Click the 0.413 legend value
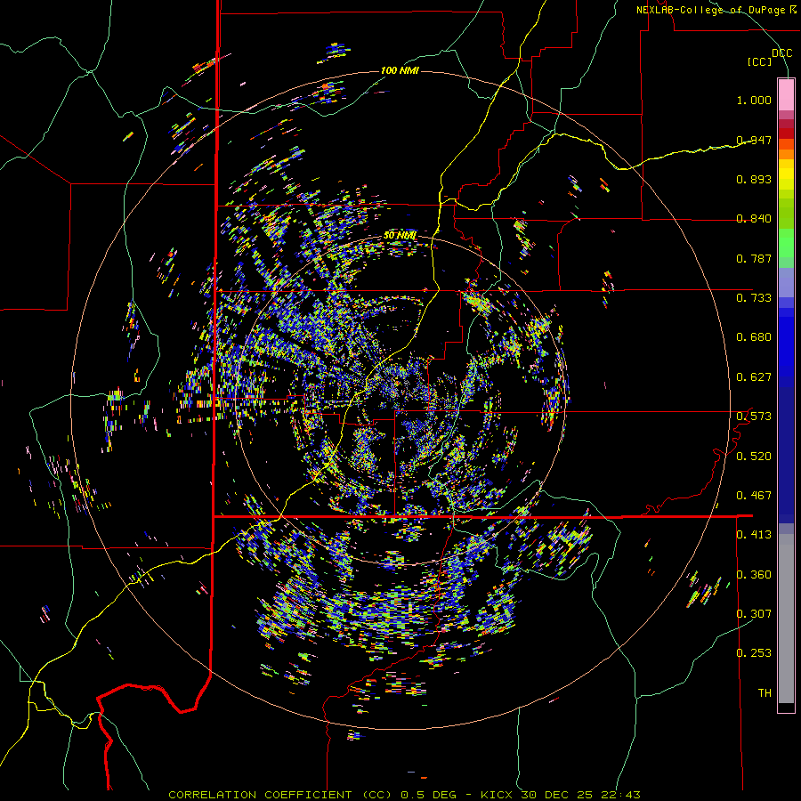The width and height of the screenshot is (801, 801). coord(754,535)
